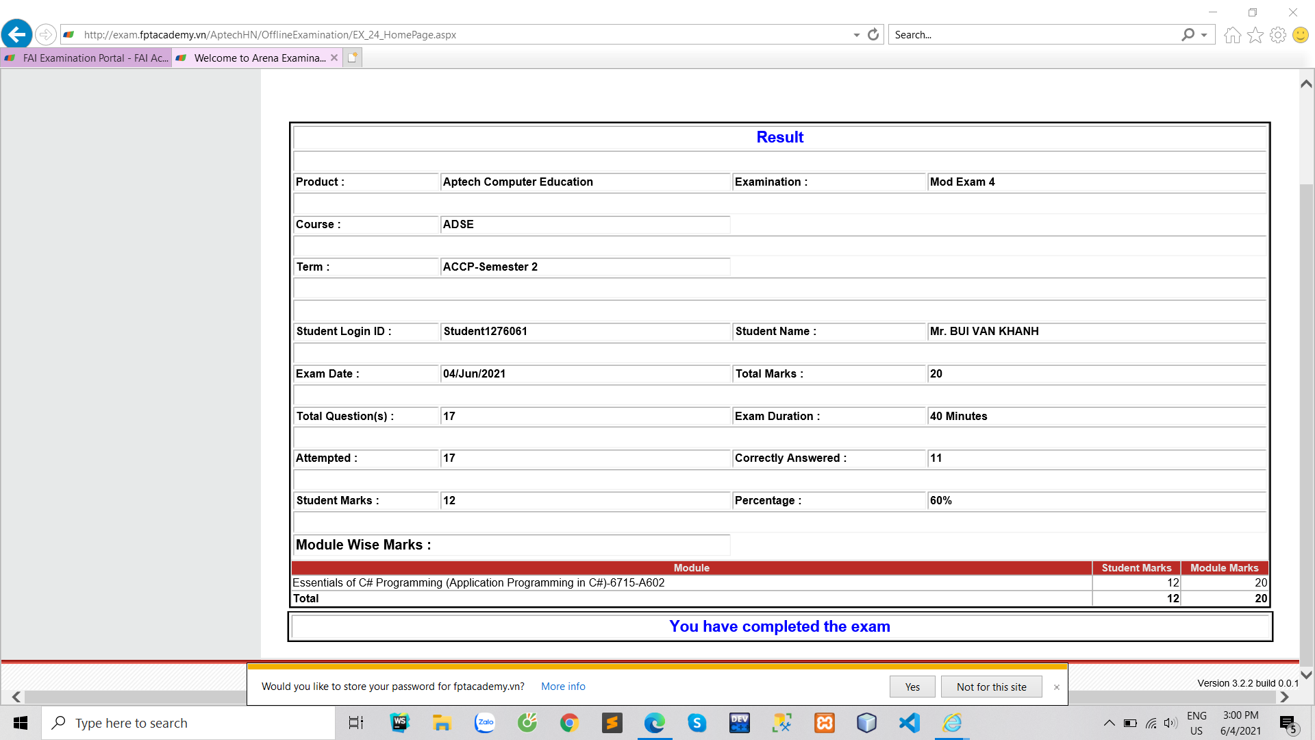Open Skype from the taskbar
The width and height of the screenshot is (1315, 740).
[x=697, y=723]
